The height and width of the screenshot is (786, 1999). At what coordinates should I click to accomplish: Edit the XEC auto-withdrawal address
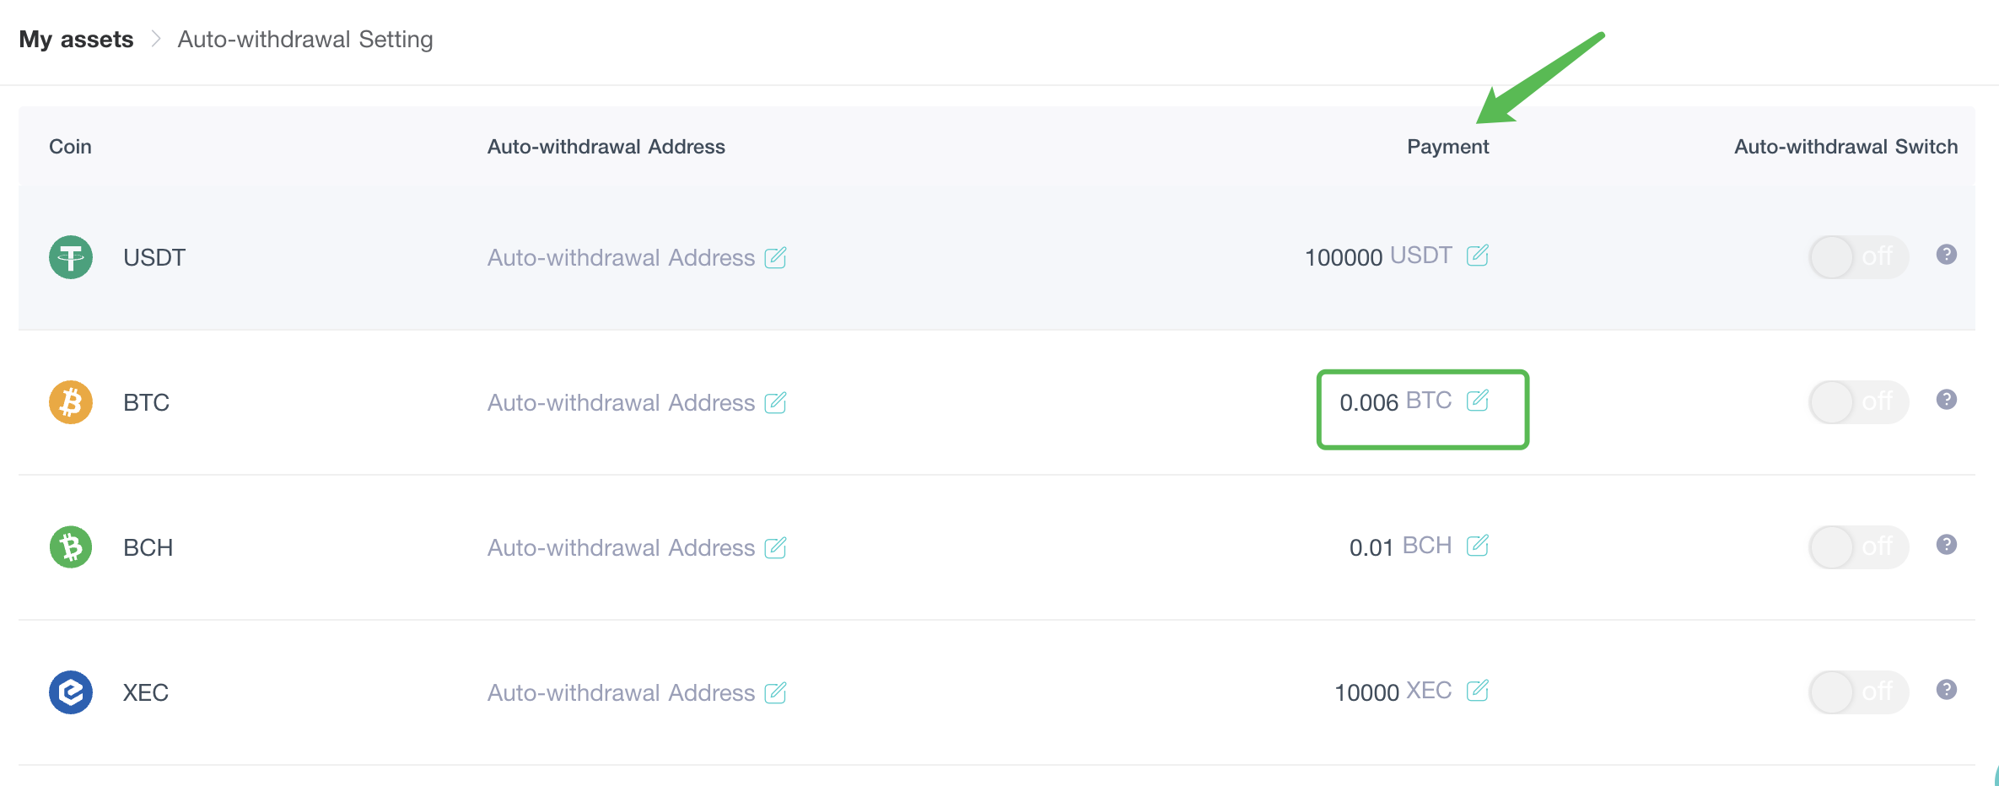pyautogui.click(x=775, y=692)
